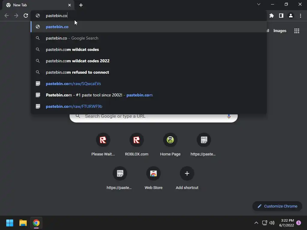Start voice search with the microphone icon
307x230 pixels.
pyautogui.click(x=229, y=116)
